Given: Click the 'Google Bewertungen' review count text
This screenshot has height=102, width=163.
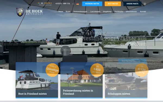Looking at the screenshot, I should pyautogui.click(x=46, y=5).
